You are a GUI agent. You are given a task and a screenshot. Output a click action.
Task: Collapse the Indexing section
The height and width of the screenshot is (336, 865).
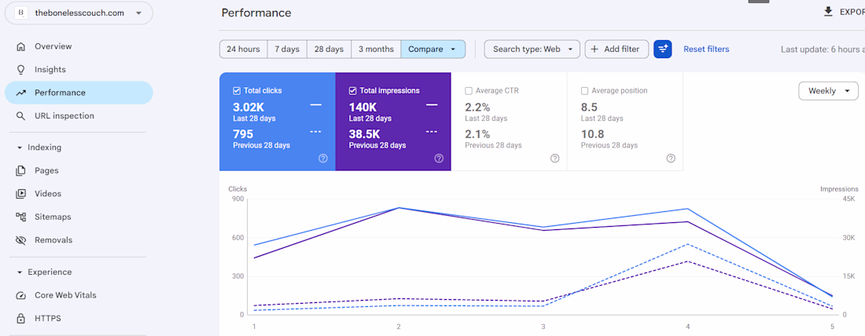[20, 148]
